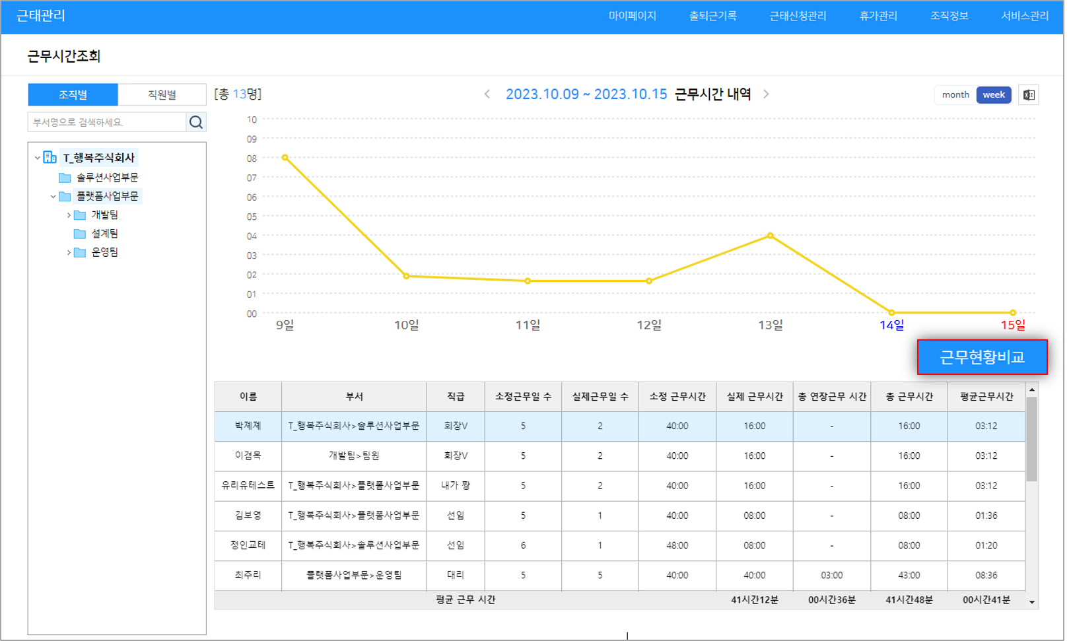Select the 조직별 tab

[73, 94]
